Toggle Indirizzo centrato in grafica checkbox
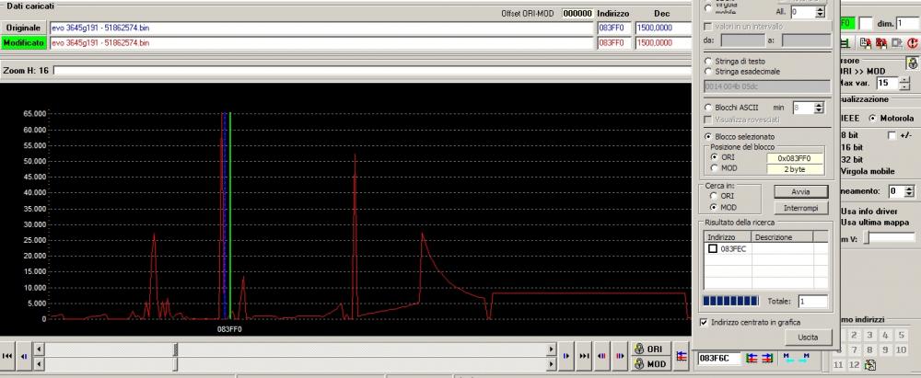Viewport: 921px width, 378px height. [705, 322]
